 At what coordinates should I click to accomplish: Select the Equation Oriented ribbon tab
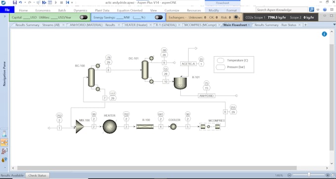click(x=129, y=10)
